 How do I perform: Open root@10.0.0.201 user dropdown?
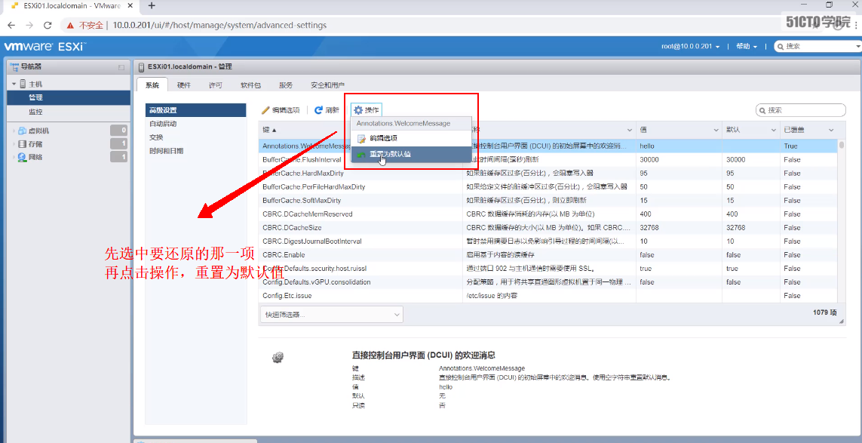pos(691,47)
